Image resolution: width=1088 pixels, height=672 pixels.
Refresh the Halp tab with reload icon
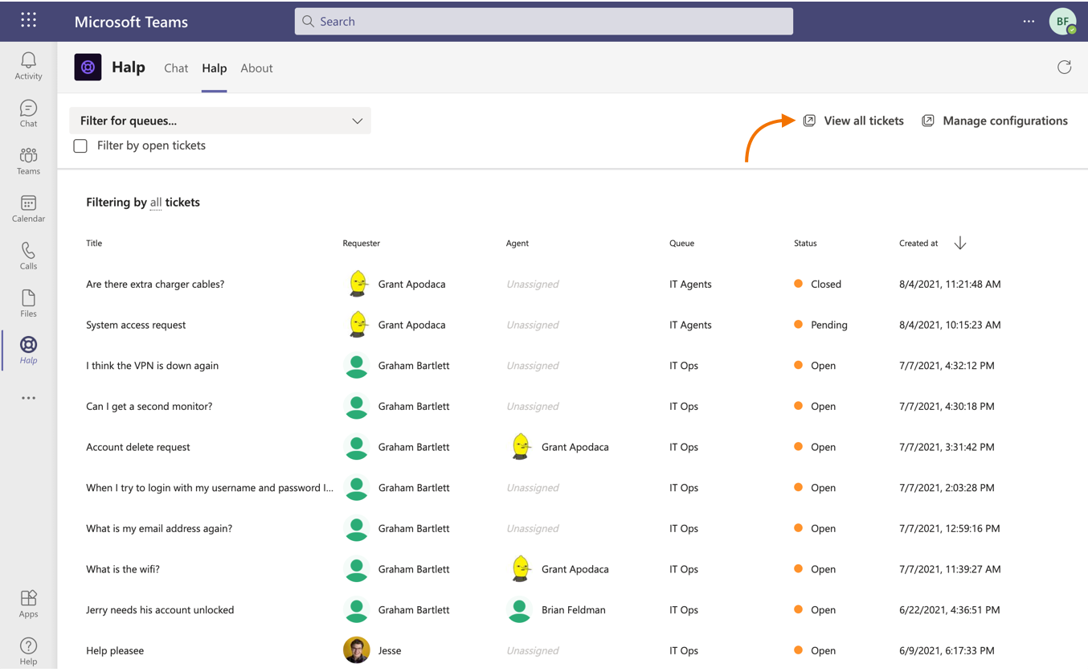(x=1064, y=68)
